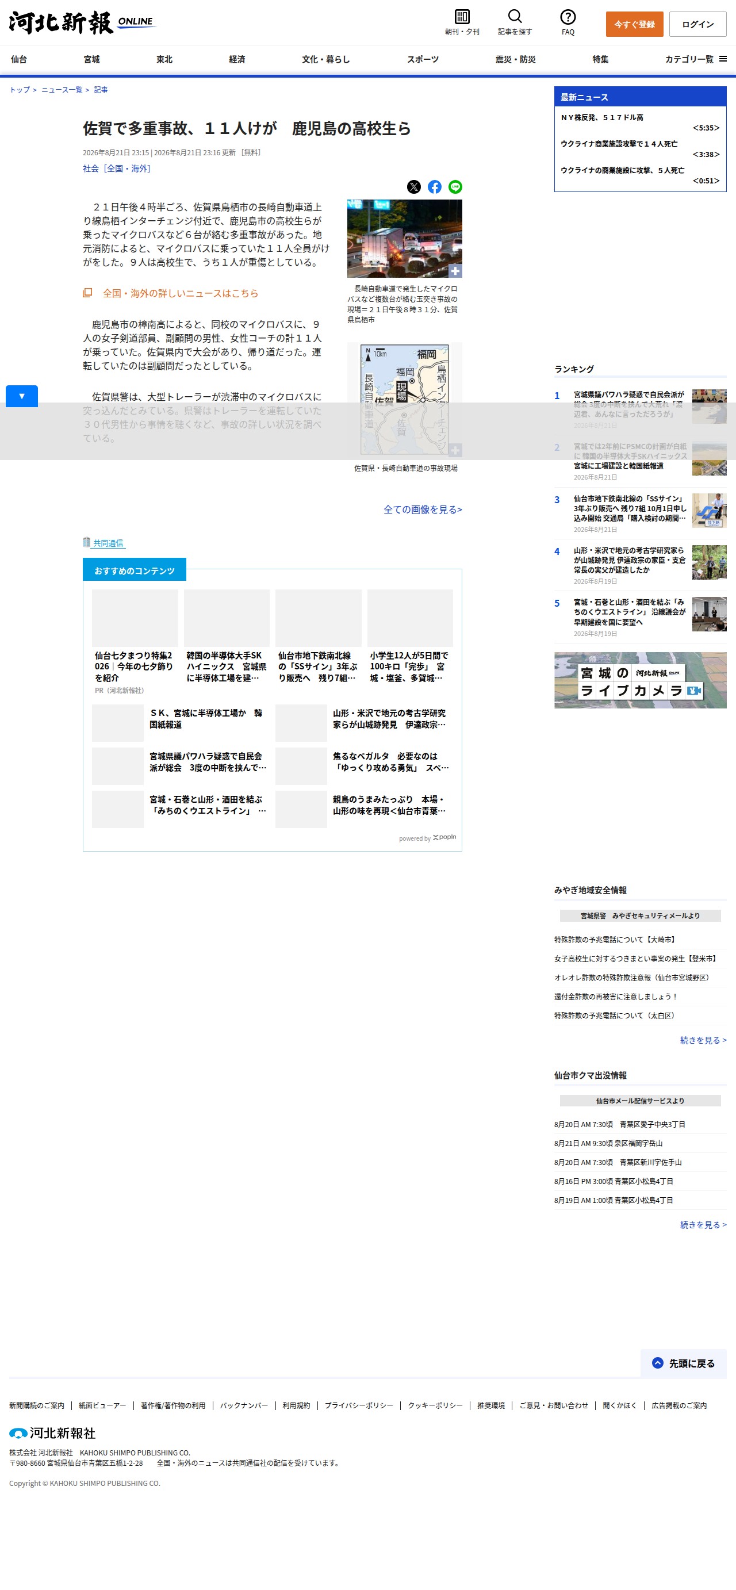Image resolution: width=736 pixels, height=1590 pixels.
Task: Click the 宮城のライブカメラ banner
Action: coord(640,680)
